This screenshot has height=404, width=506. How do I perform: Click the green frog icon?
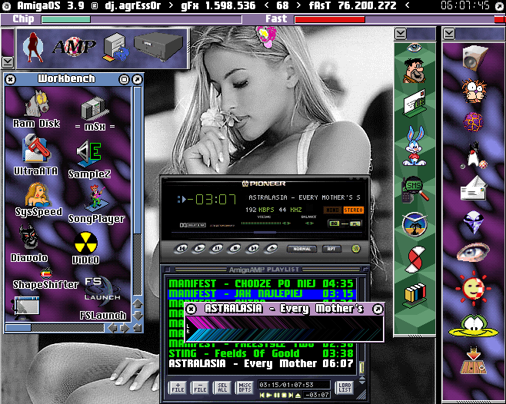tap(473, 326)
